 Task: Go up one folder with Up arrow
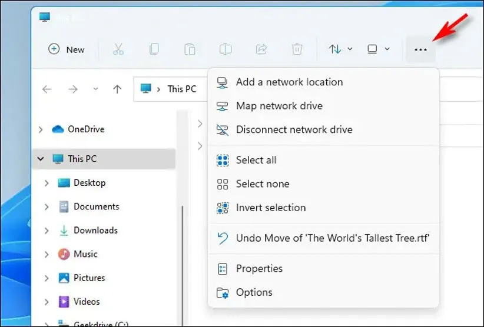click(117, 89)
